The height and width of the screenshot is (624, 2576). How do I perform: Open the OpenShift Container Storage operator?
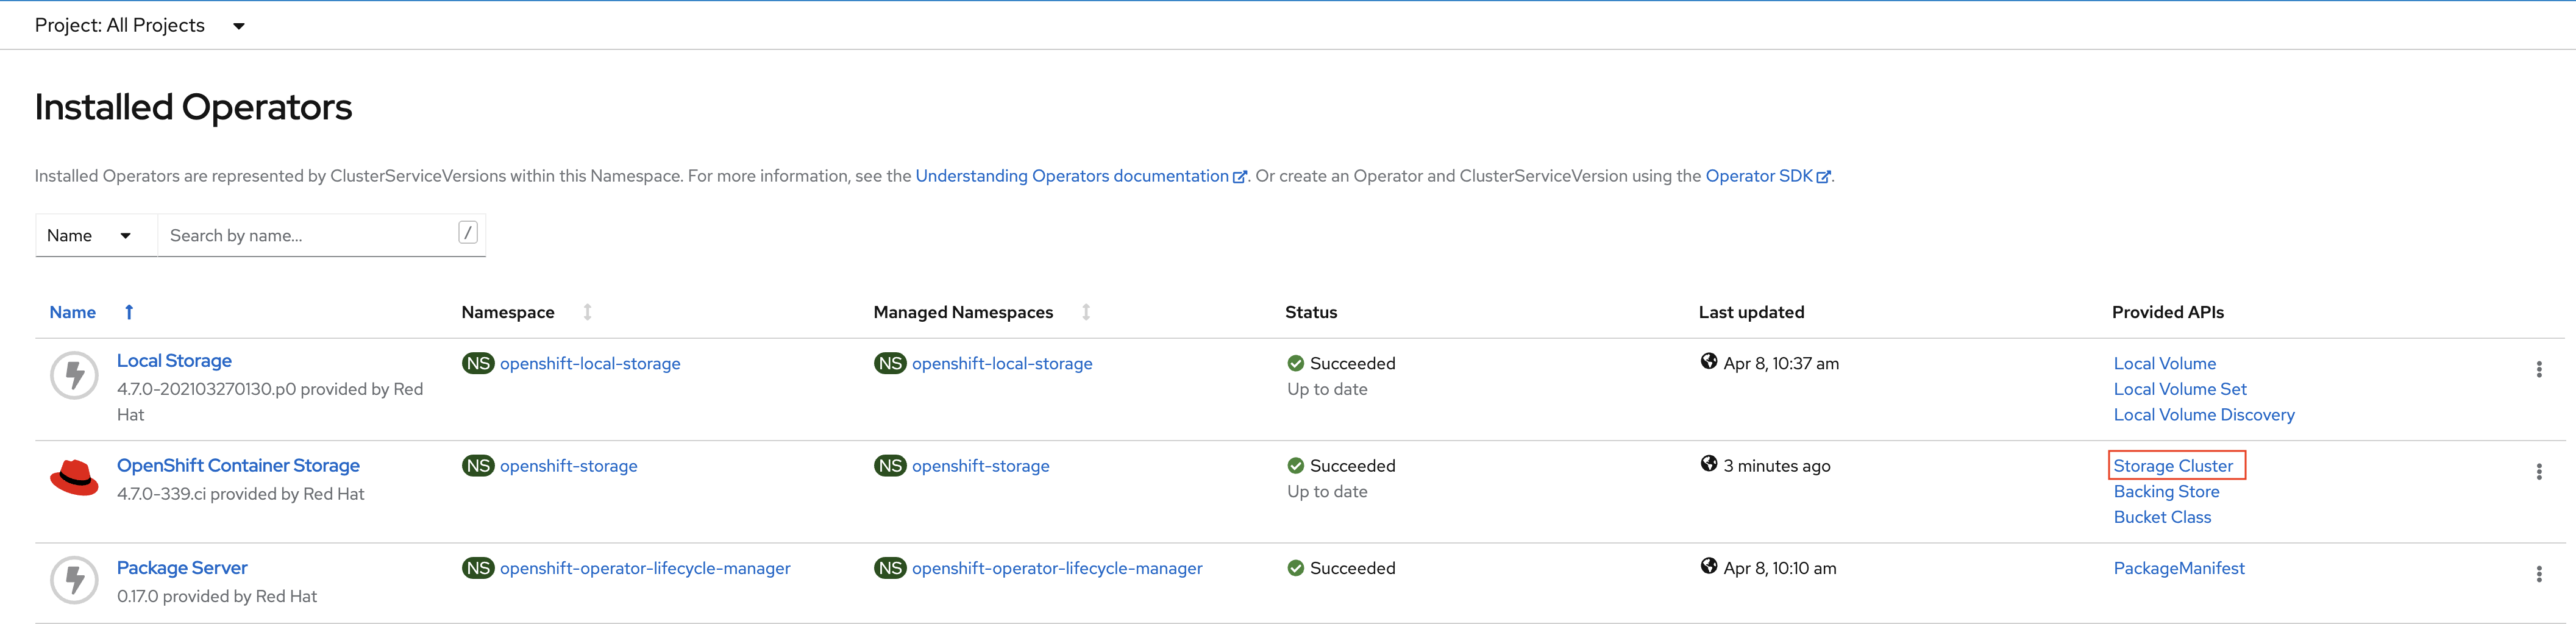pos(238,466)
